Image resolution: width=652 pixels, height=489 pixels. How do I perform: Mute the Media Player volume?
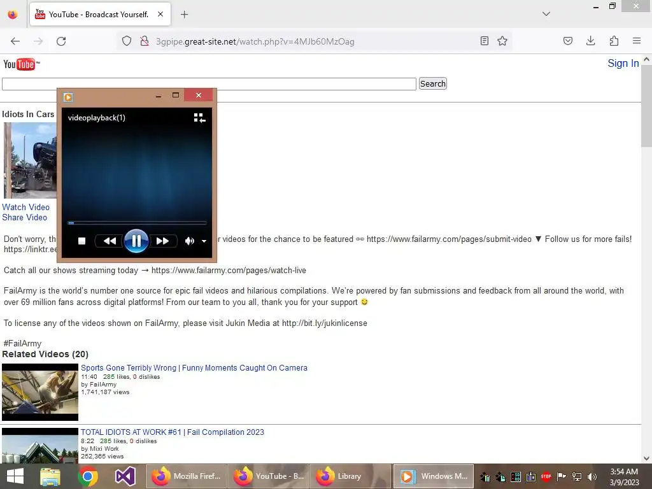[x=189, y=241]
